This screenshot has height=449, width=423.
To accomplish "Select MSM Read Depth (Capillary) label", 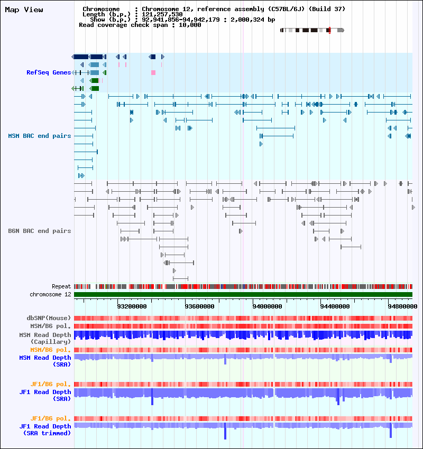I will (45, 338).
